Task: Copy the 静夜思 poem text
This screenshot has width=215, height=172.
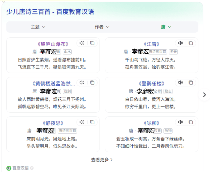Action: (92, 122)
